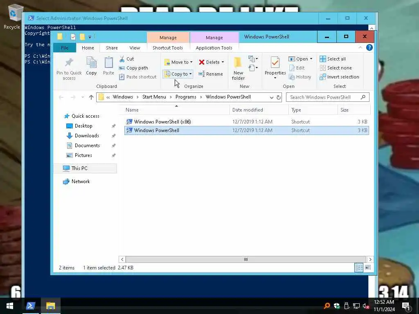The height and width of the screenshot is (314, 419).
Task: Sort by Name column header
Action: pos(176,110)
